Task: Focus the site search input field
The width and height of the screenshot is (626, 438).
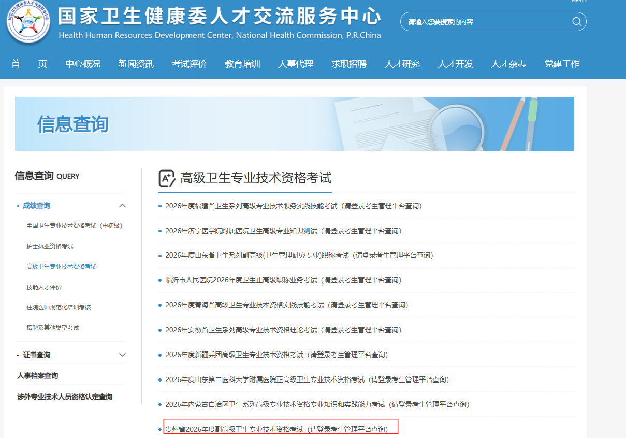Action: pos(493,21)
